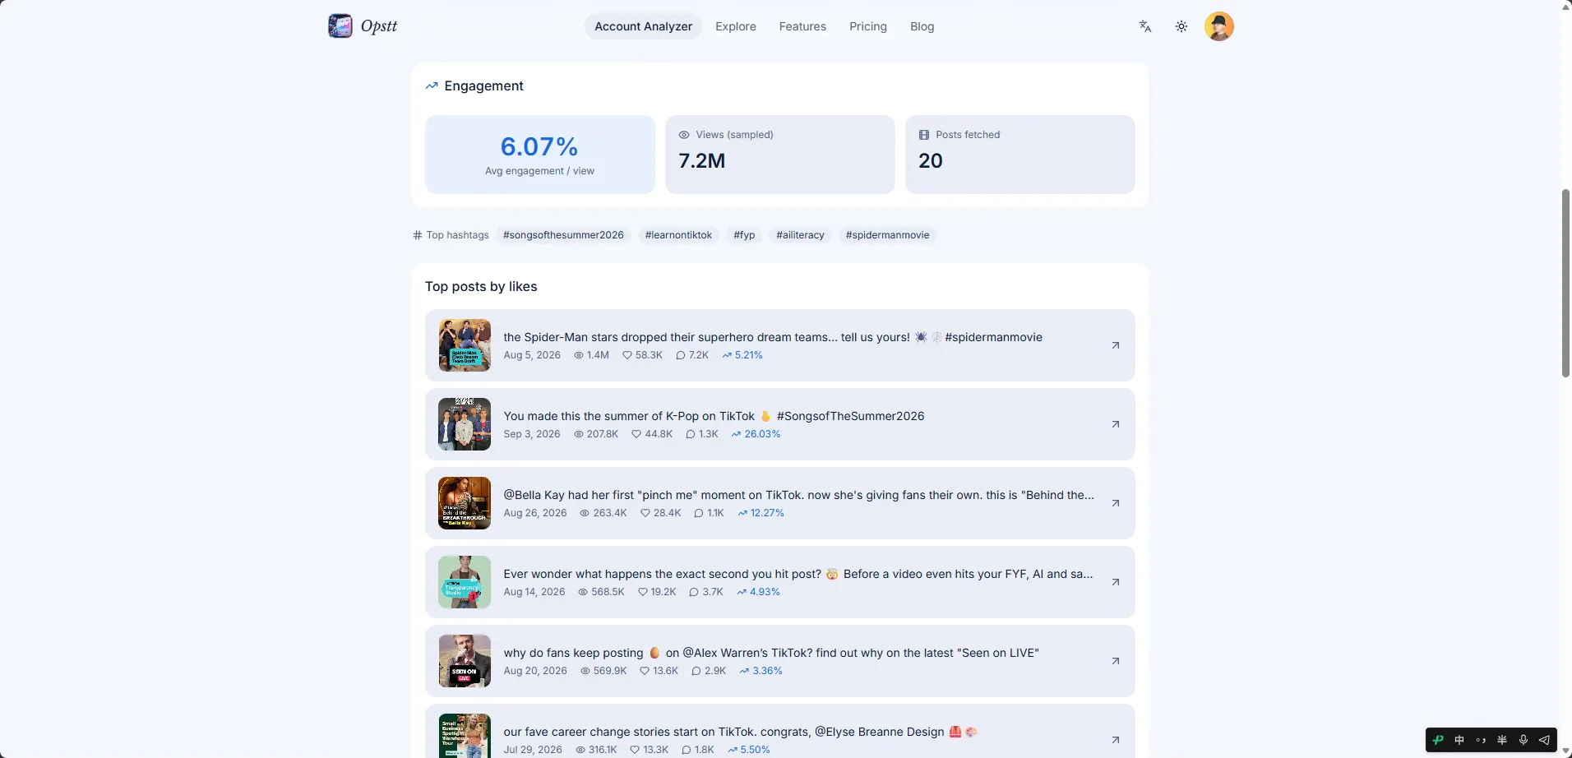Click the Bella Kay post thumbnail

pyautogui.click(x=465, y=503)
